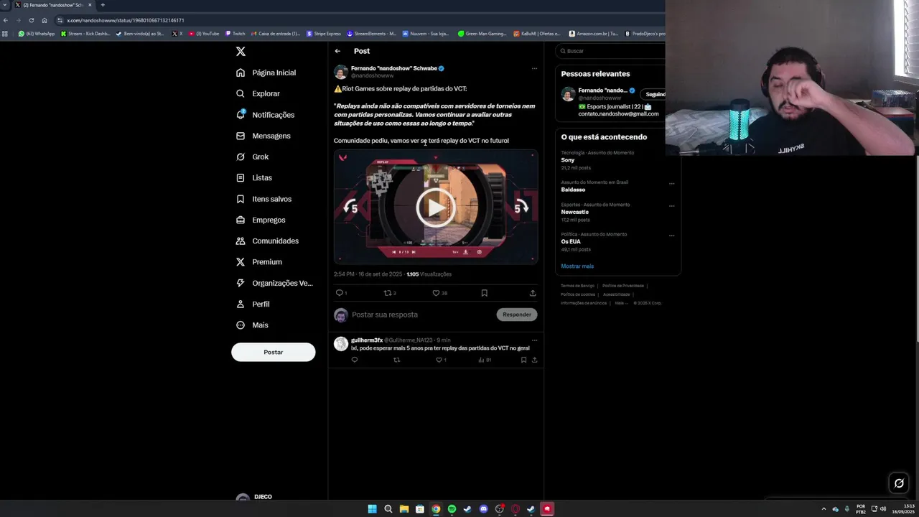Open Os EUA trend options menu
Viewport: 919px width, 517px height.
[672, 235]
